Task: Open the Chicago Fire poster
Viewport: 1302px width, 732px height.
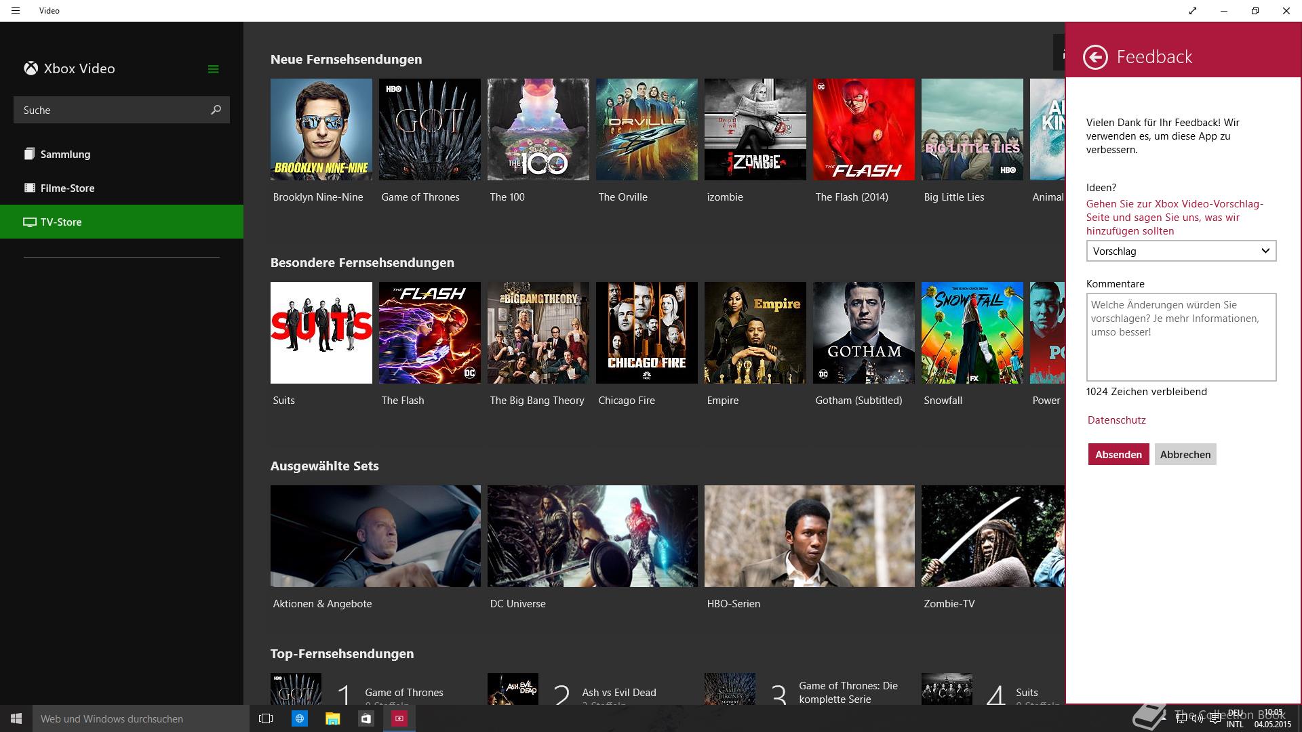Action: (646, 333)
